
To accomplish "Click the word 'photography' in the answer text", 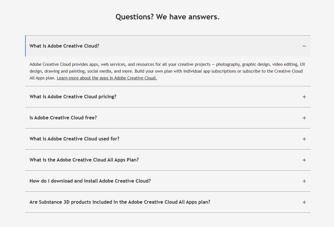I will (228, 64).
